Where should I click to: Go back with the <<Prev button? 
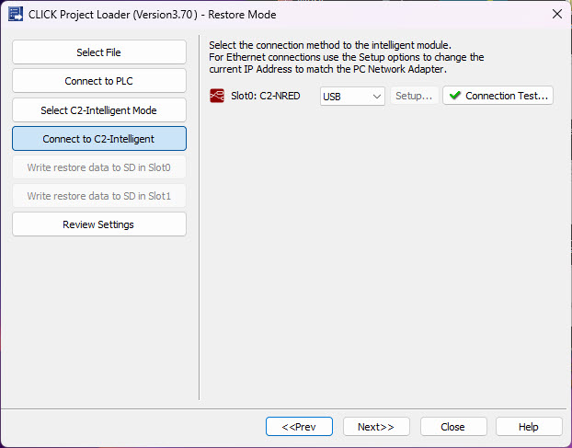click(299, 427)
